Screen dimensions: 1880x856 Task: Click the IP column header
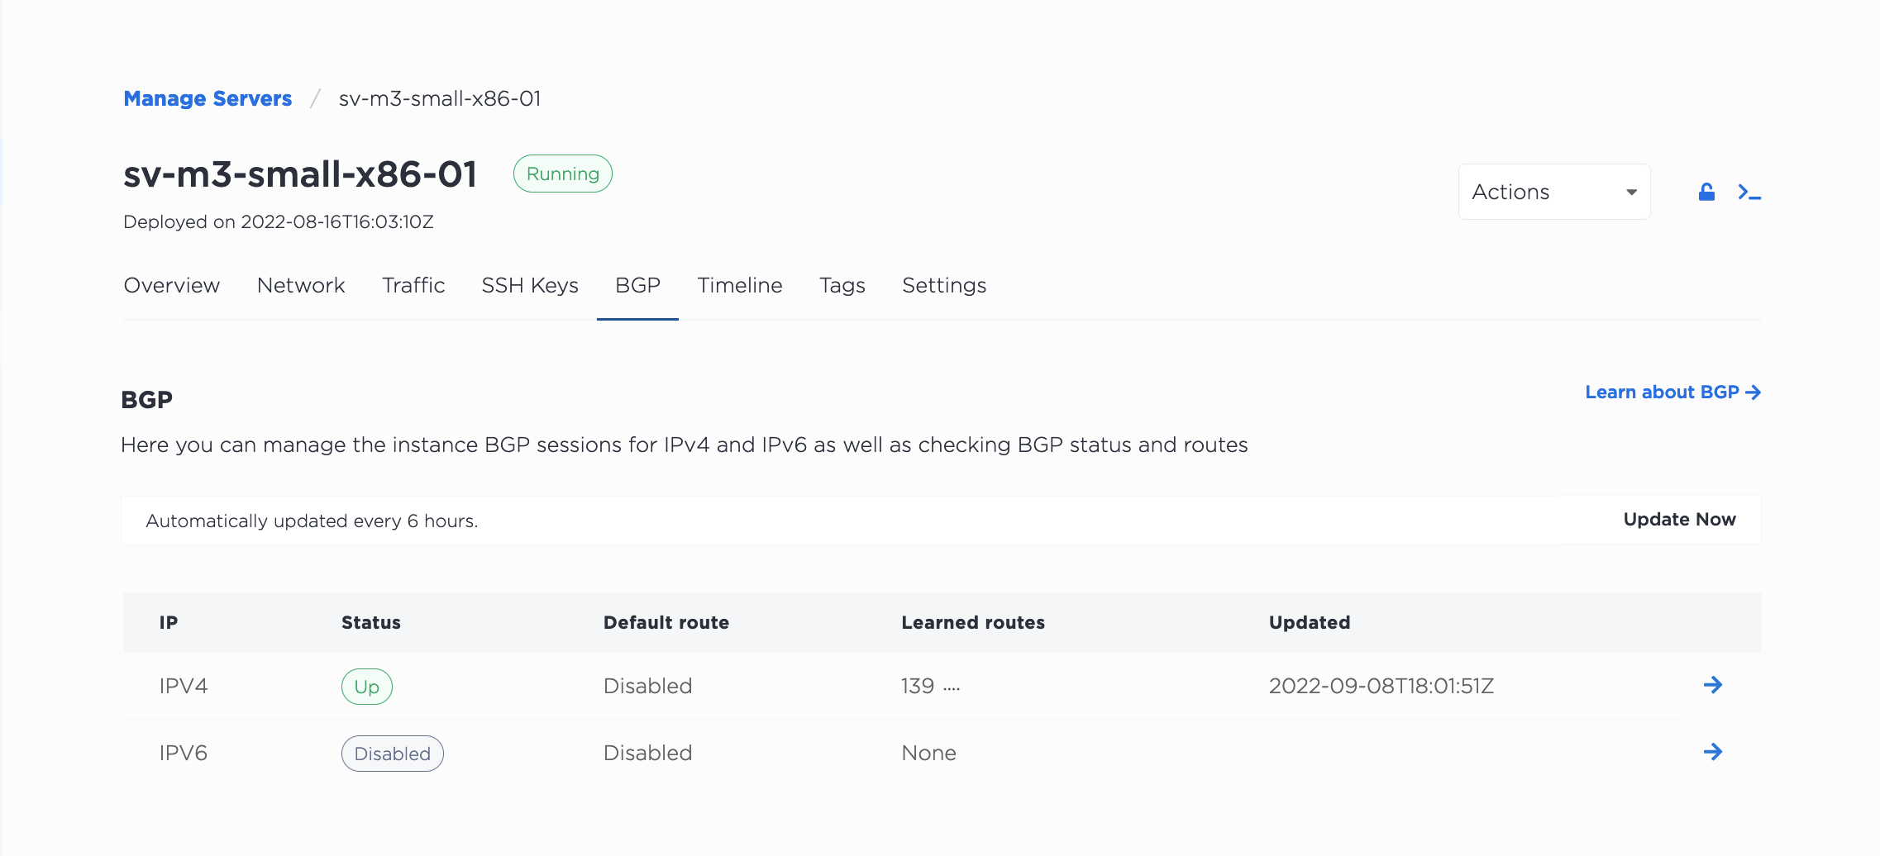169,622
